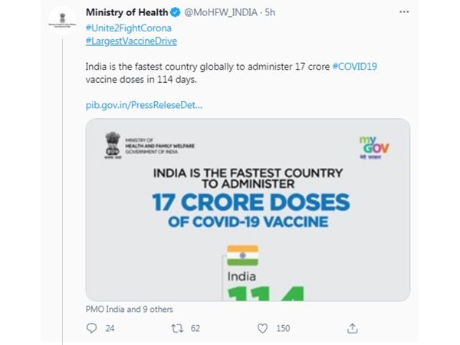Viewport: 460px width, 345px height.
Task: Click the blue verified badge
Action: (176, 12)
